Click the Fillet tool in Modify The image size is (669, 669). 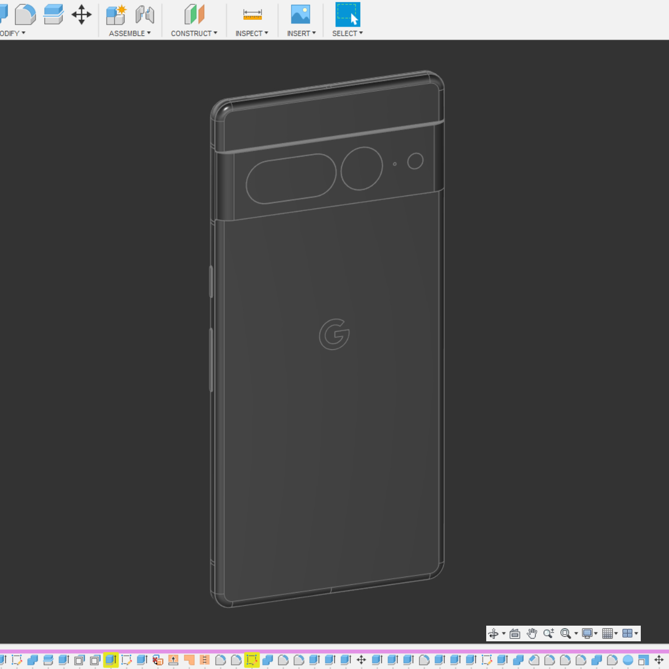[x=25, y=15]
